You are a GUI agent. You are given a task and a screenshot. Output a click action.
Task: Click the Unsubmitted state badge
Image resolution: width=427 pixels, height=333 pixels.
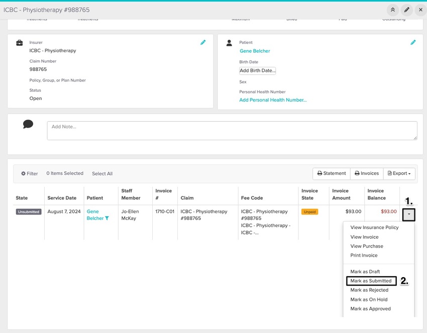point(29,212)
